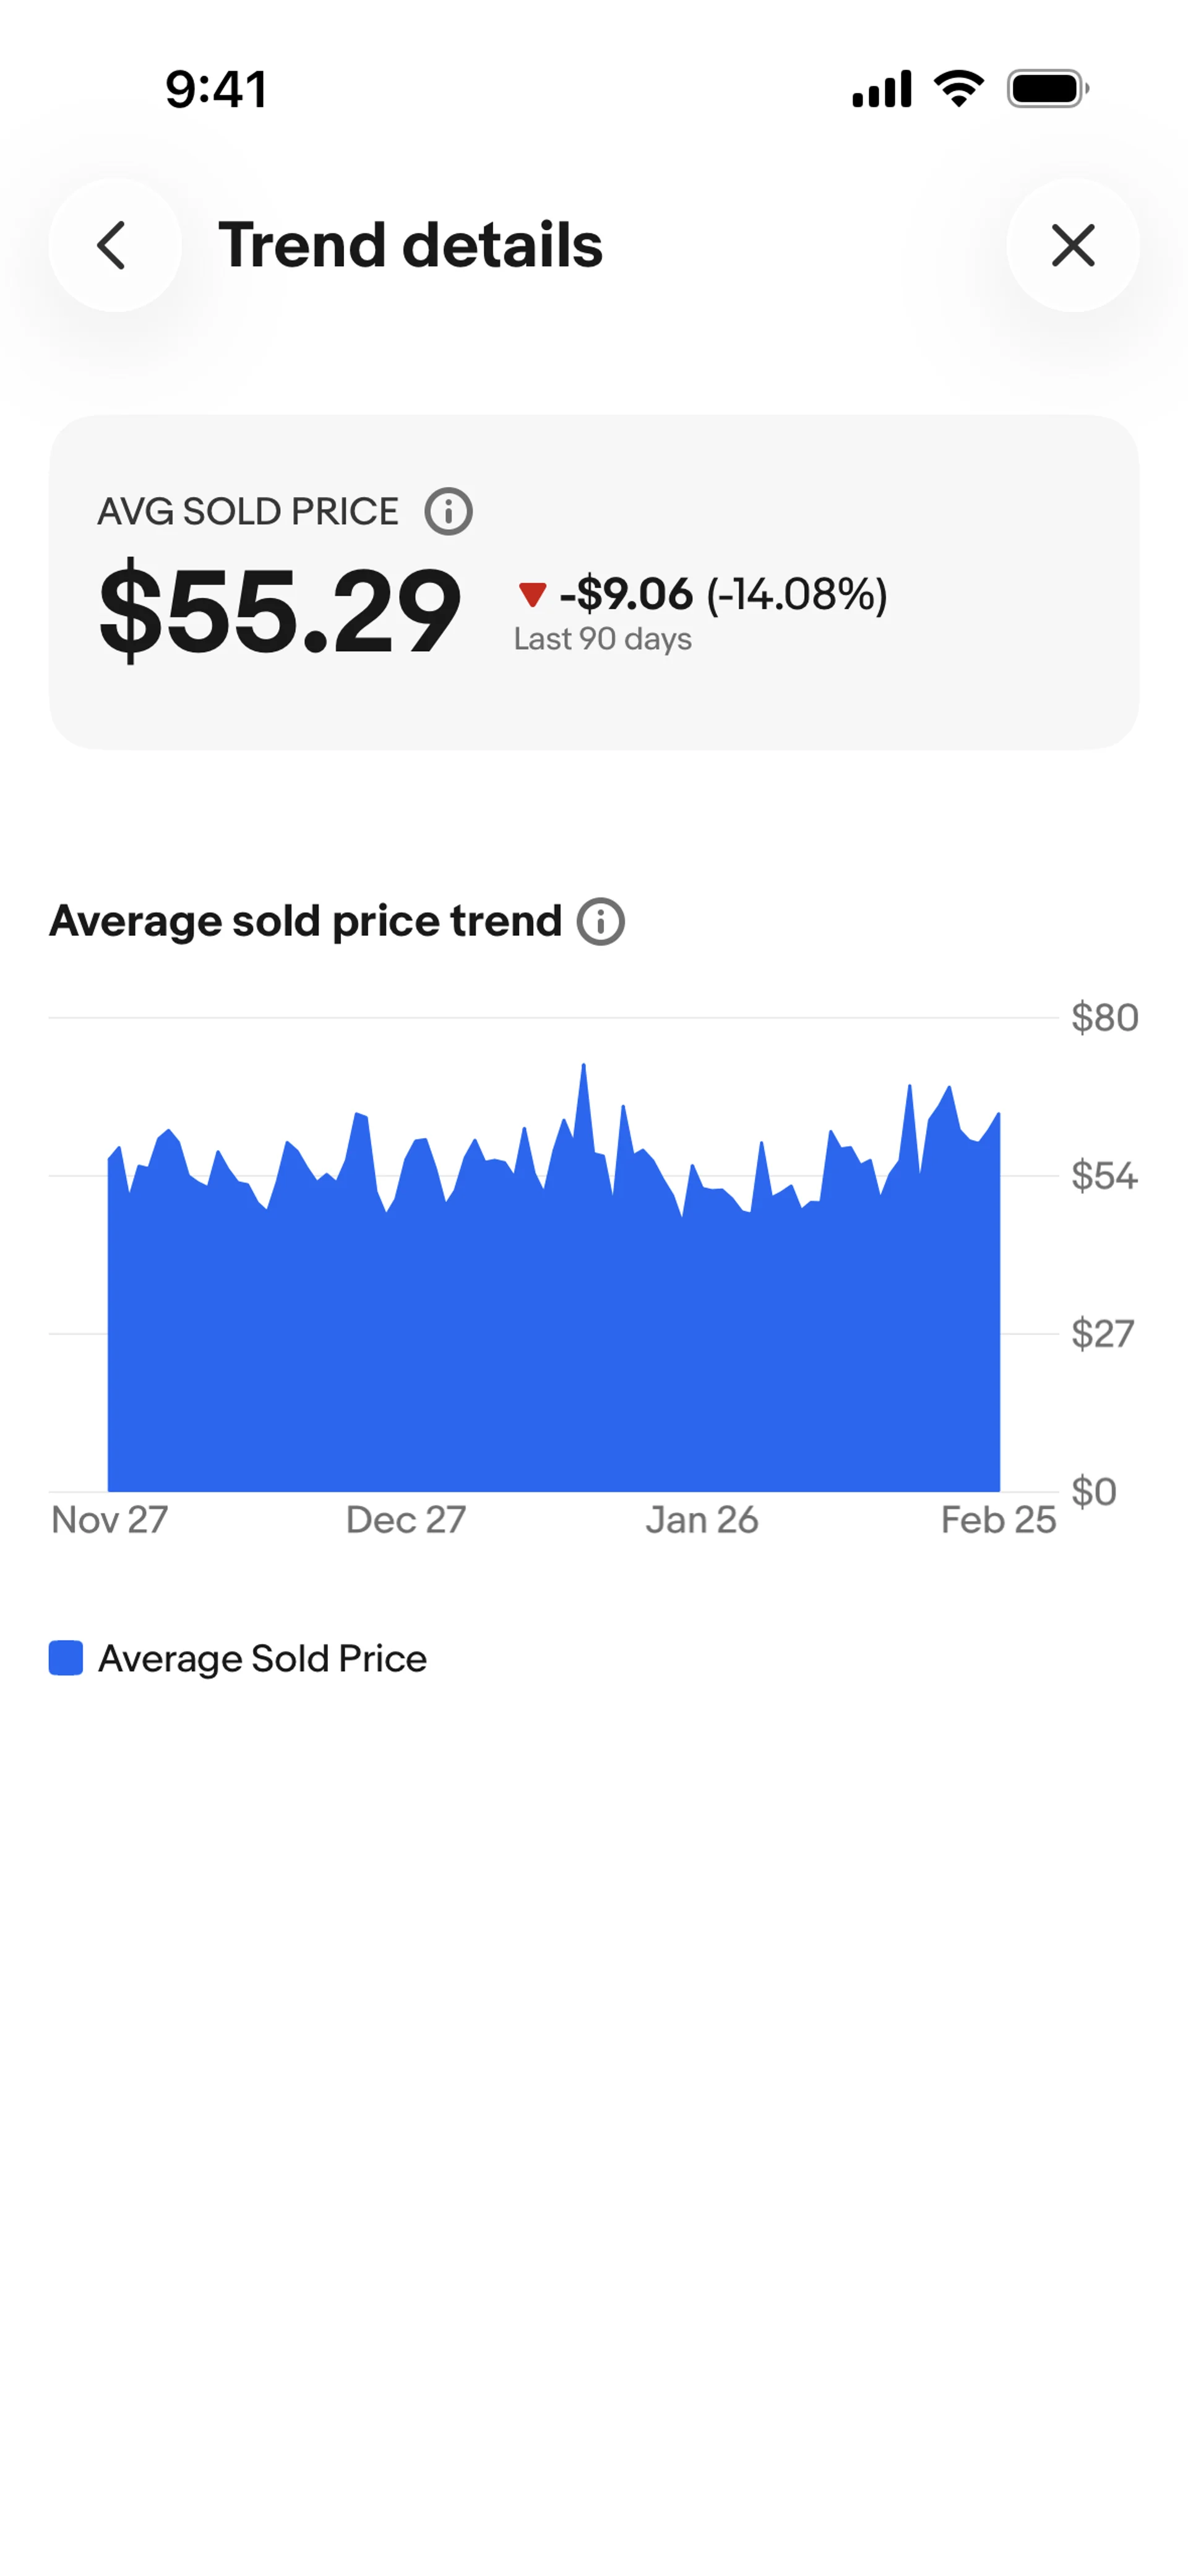Select the Last 90 days label
The width and height of the screenshot is (1188, 2576).
tap(602, 639)
